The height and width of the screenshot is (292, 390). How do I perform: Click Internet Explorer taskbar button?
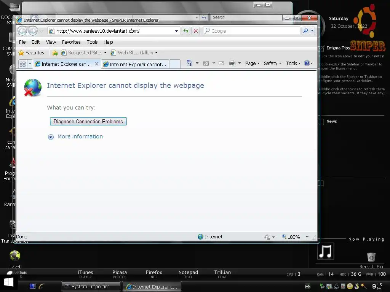152,287
